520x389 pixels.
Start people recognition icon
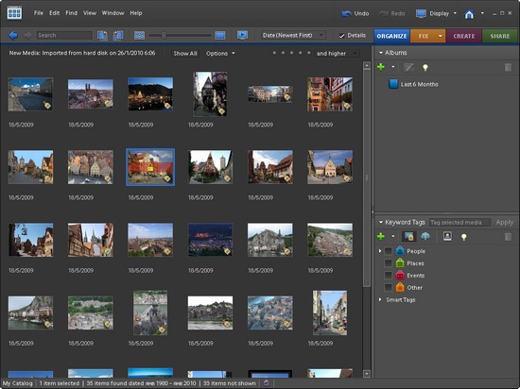click(447, 236)
